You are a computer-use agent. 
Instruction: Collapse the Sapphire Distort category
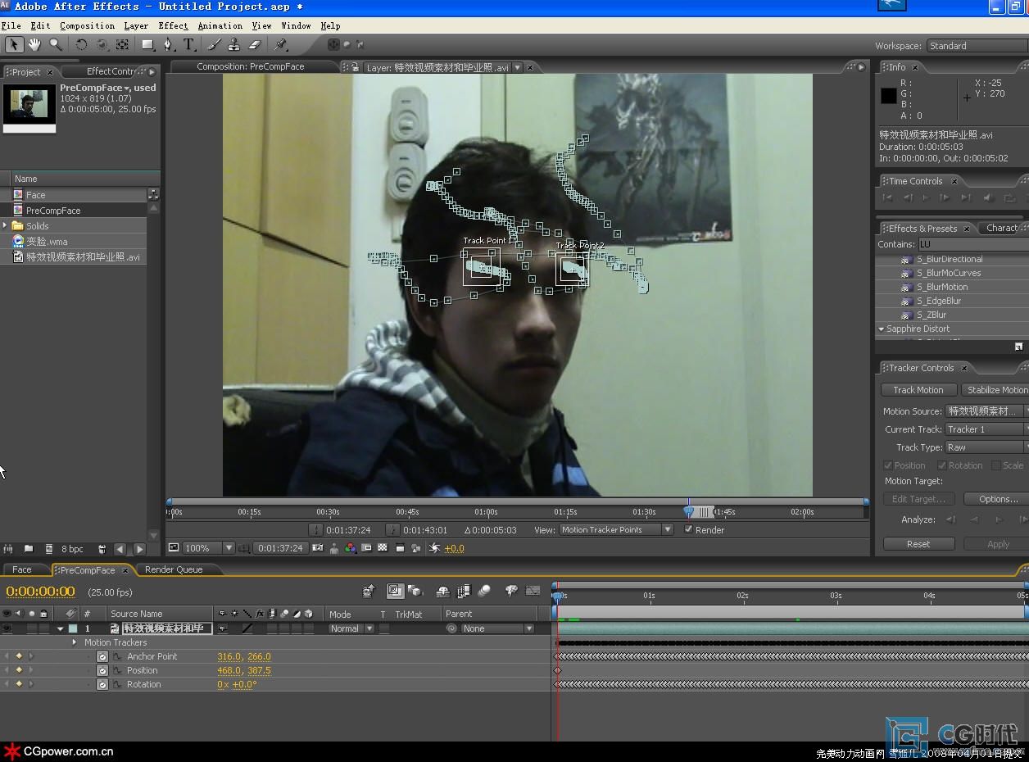click(x=882, y=329)
